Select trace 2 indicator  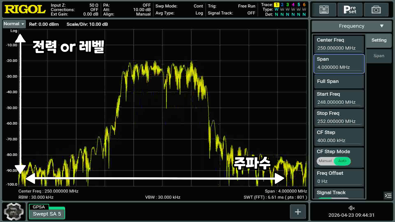[282, 4]
